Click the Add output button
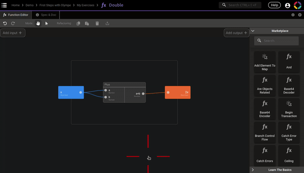 coord(236,33)
